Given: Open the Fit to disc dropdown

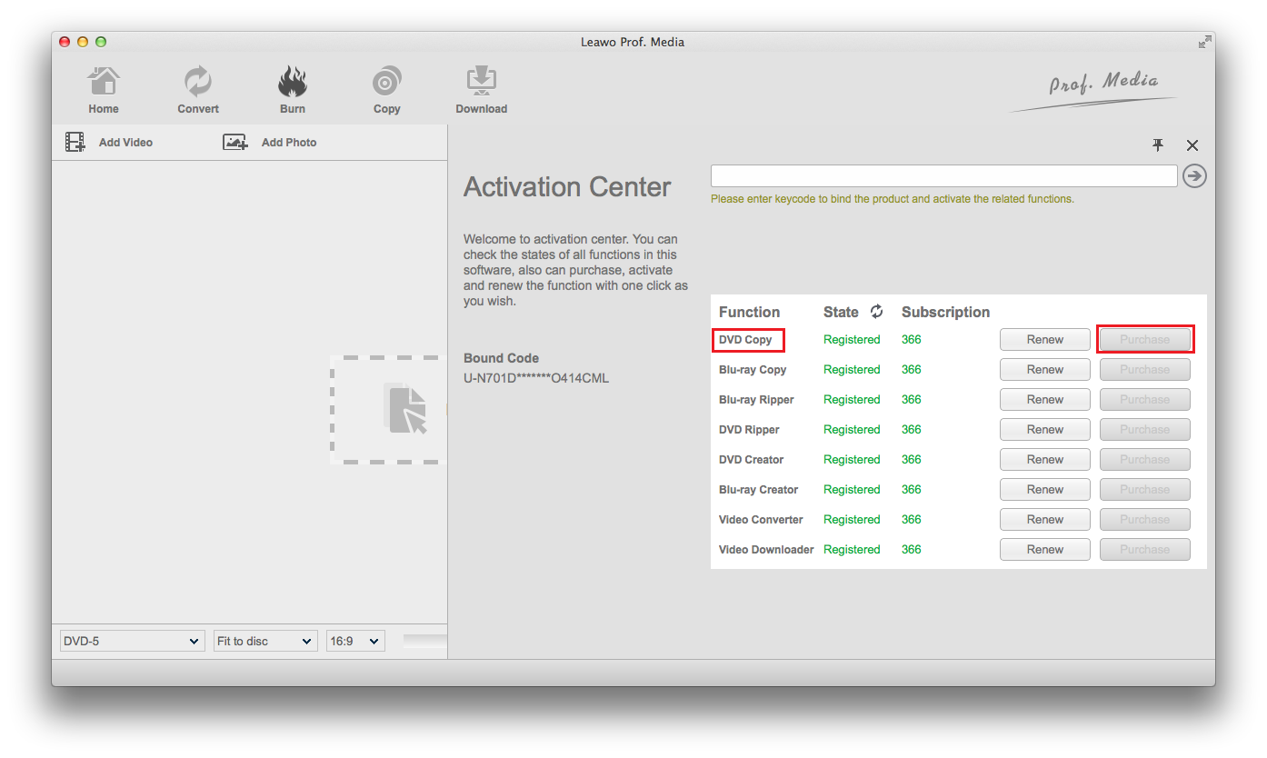Looking at the screenshot, I should 265,641.
